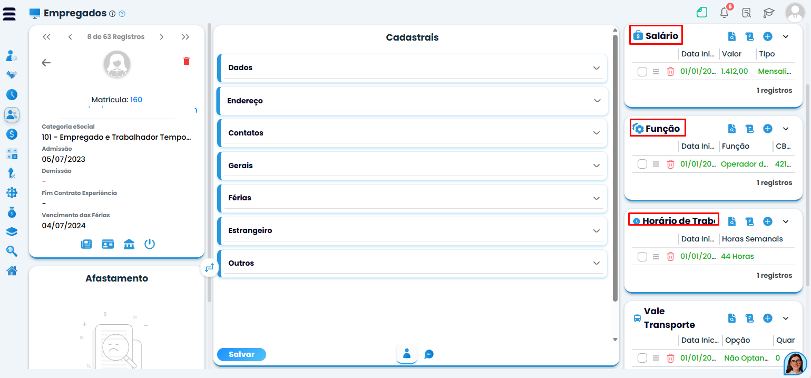Open the hamburger main menu
Viewport: 811px width, 378px height.
[x=9, y=14]
